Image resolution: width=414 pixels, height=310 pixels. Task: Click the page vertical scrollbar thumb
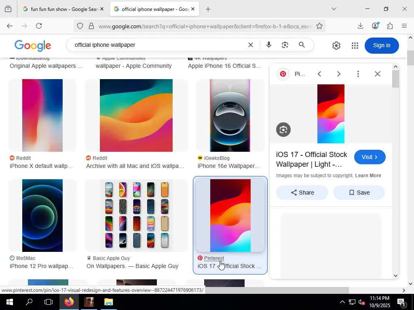[410, 57]
